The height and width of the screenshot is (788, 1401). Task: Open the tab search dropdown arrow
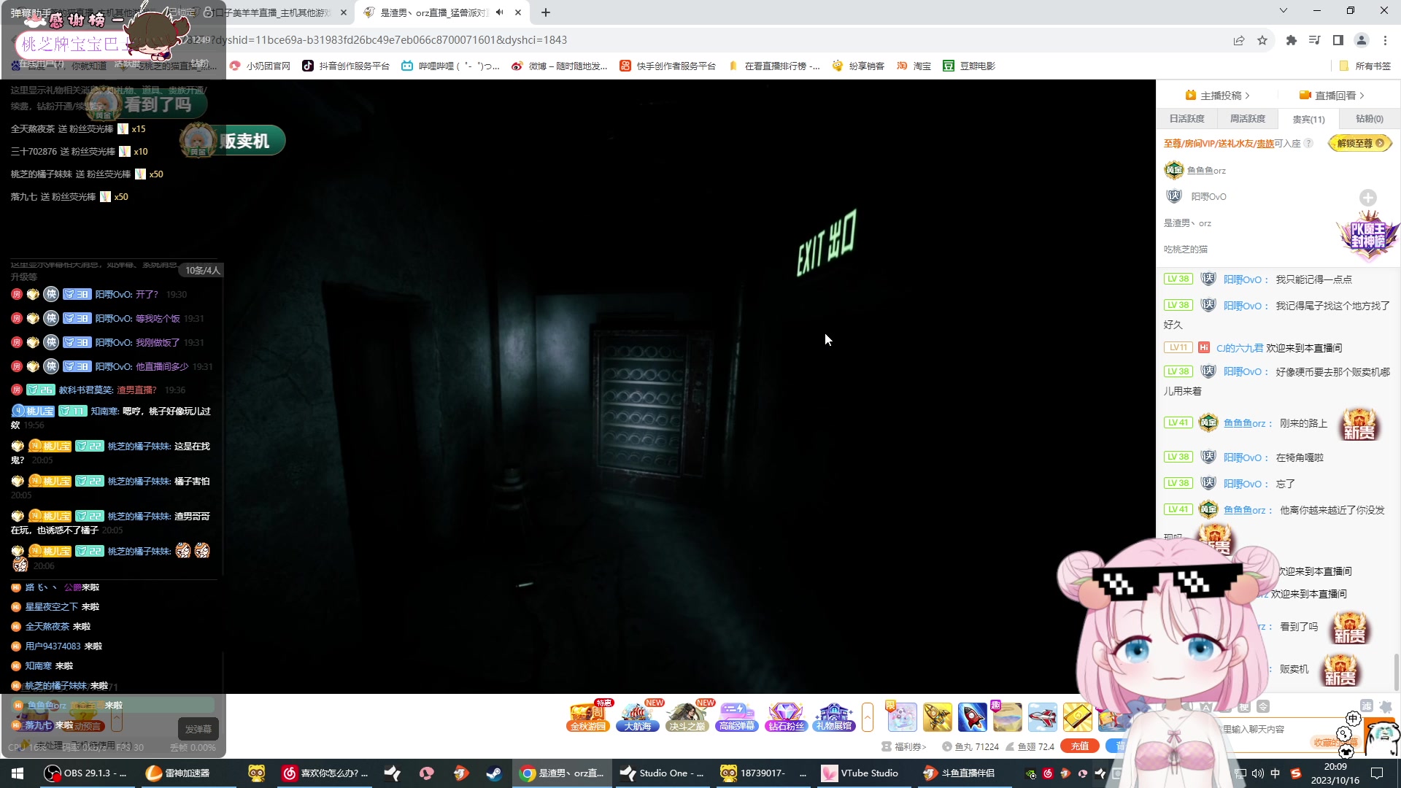1284,11
